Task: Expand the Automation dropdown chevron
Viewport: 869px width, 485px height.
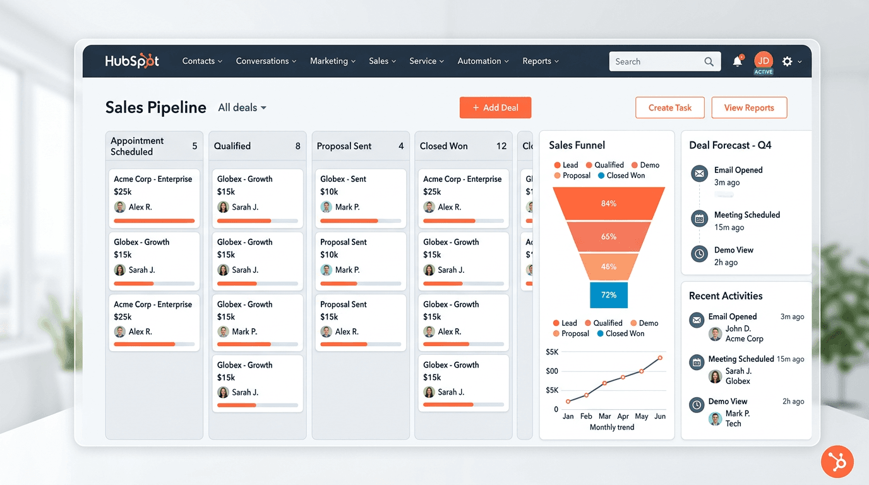Action: 506,62
